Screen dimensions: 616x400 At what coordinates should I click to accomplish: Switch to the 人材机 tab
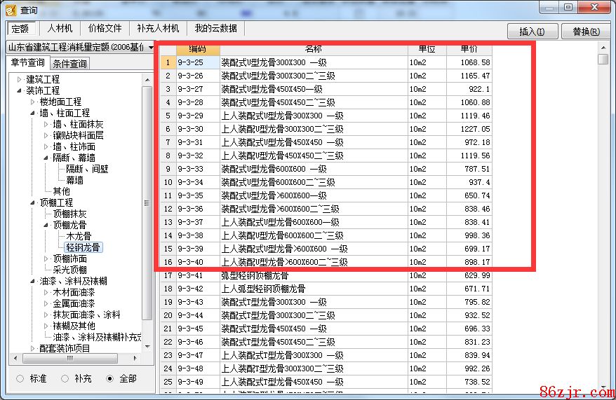click(x=60, y=29)
